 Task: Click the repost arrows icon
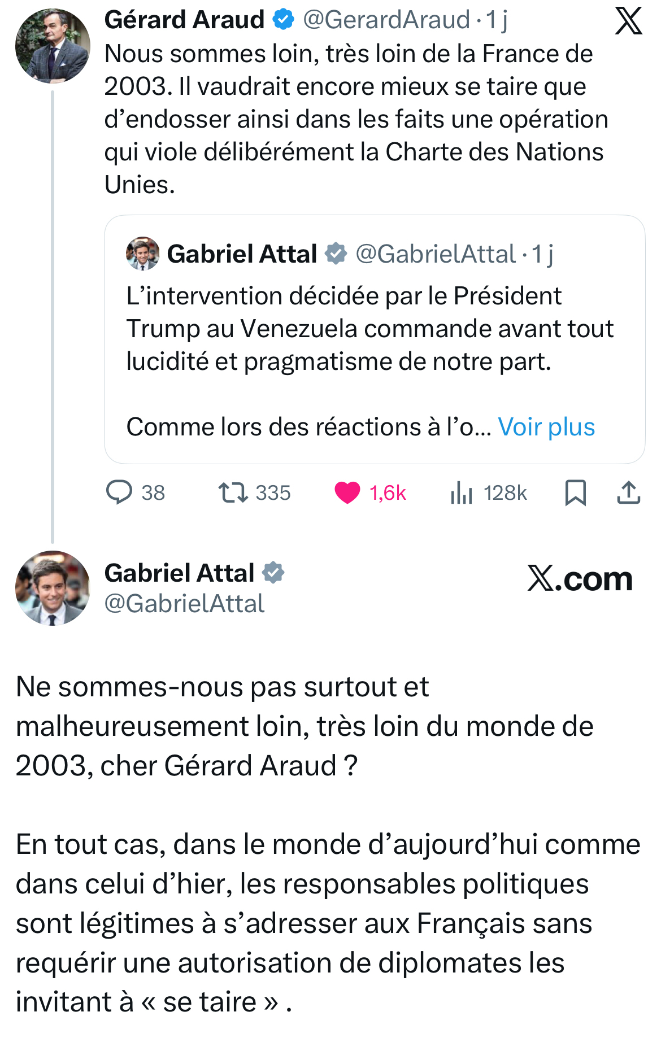click(233, 492)
